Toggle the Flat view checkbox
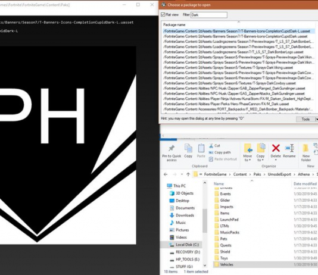318x275 pixels. (x=163, y=15)
